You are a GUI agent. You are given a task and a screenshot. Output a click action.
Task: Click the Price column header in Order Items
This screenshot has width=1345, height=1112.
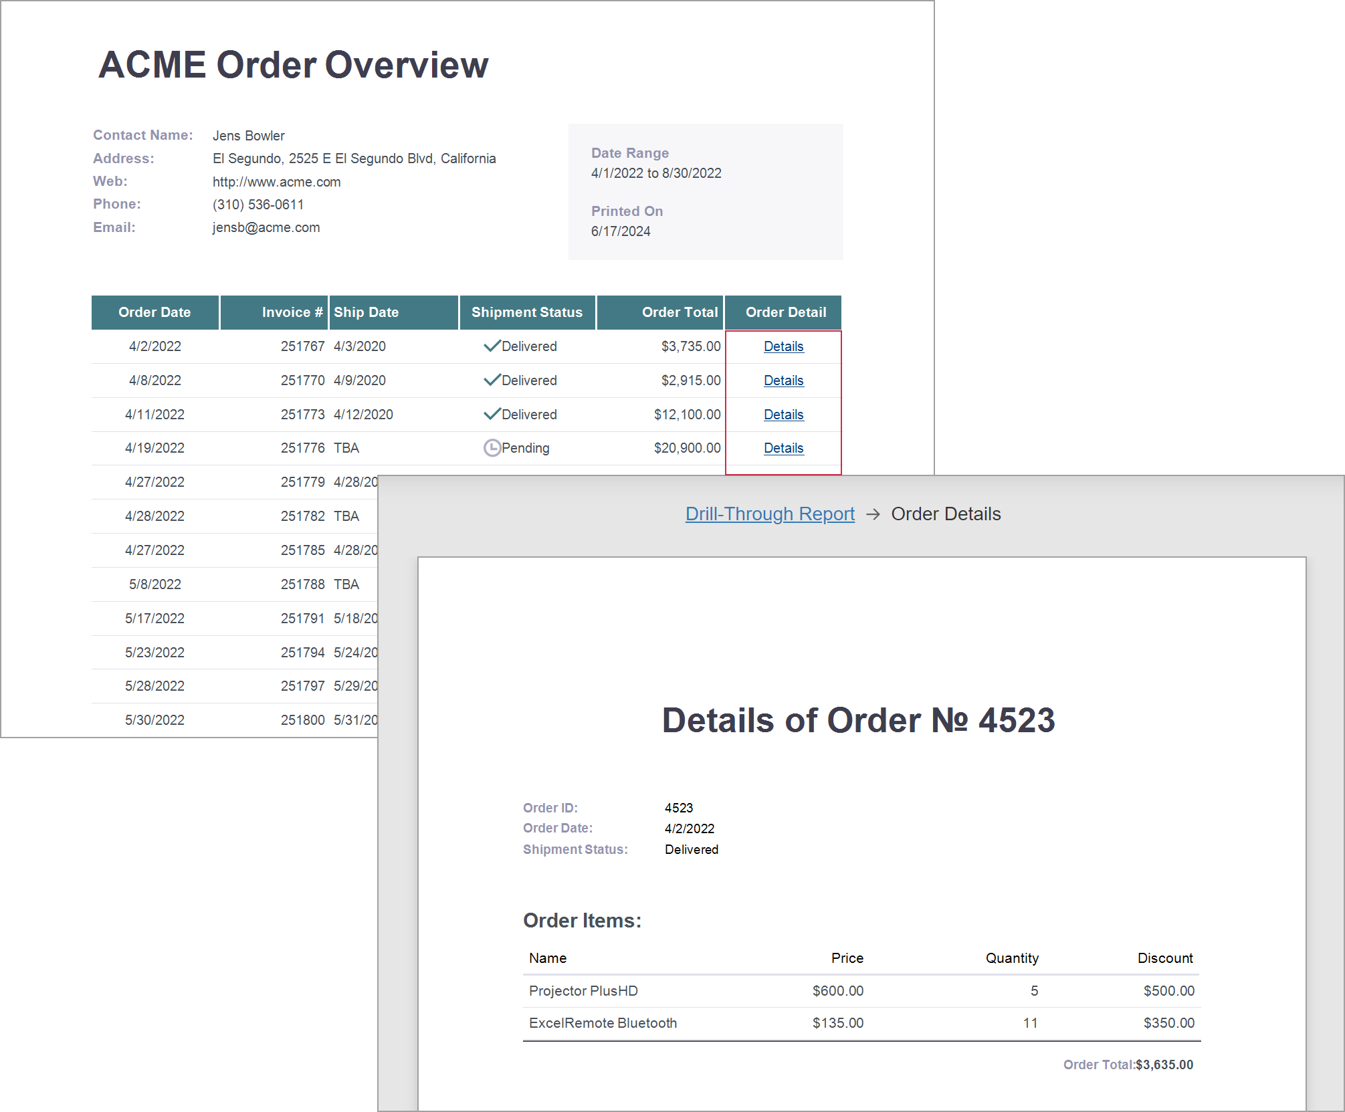click(x=847, y=958)
